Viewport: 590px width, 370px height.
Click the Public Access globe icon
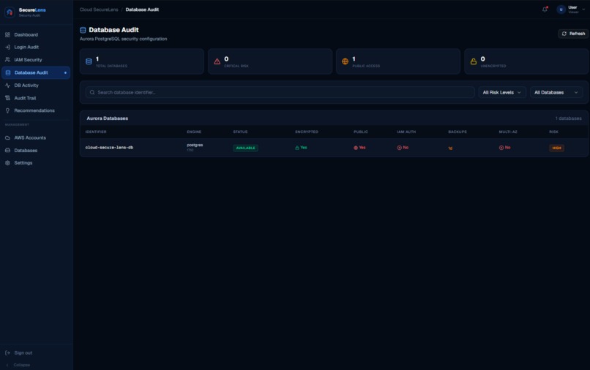[x=345, y=61]
